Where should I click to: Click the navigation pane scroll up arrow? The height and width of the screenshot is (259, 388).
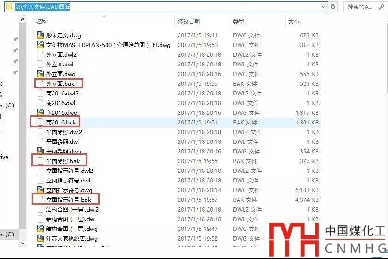(23, 19)
